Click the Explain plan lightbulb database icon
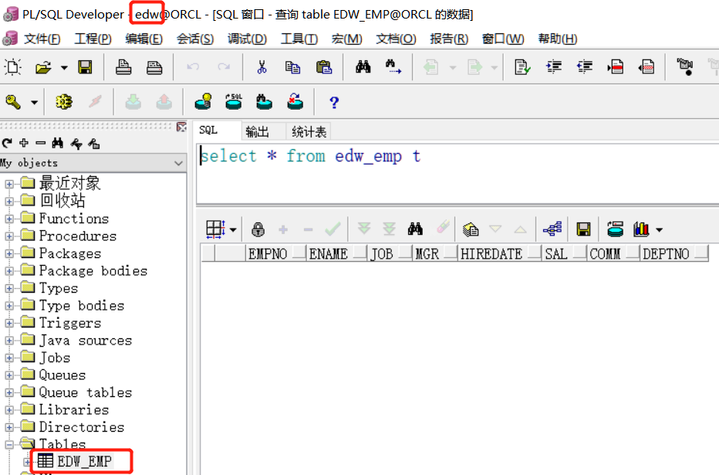Image resolution: width=719 pixels, height=475 pixels. 203,101
